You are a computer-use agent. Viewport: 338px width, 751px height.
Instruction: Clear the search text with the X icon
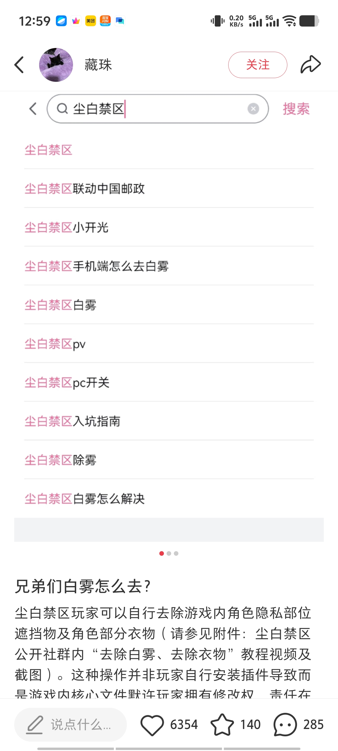point(253,109)
